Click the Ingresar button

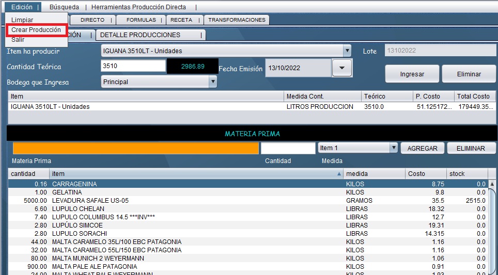click(412, 74)
